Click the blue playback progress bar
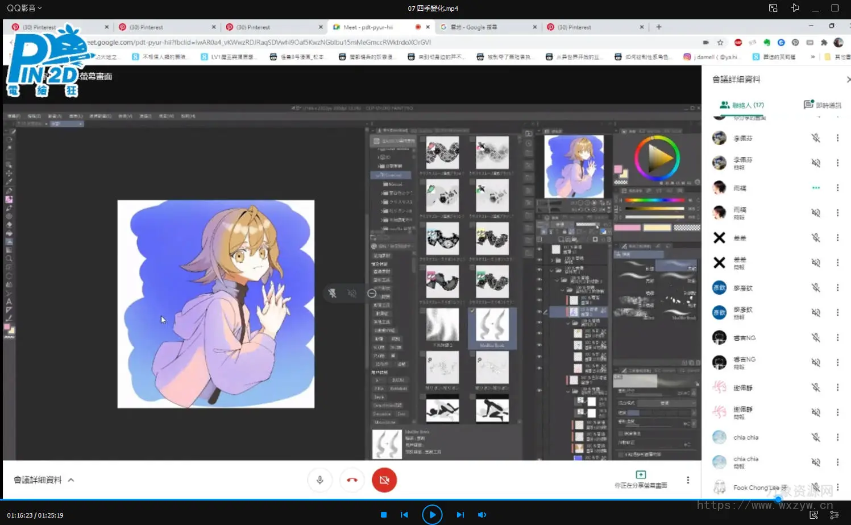851x525 pixels. click(x=398, y=499)
